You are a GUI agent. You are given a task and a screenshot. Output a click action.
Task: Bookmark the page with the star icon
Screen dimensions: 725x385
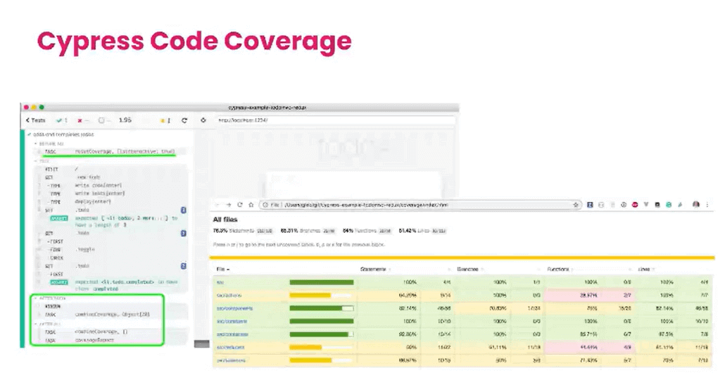click(576, 205)
